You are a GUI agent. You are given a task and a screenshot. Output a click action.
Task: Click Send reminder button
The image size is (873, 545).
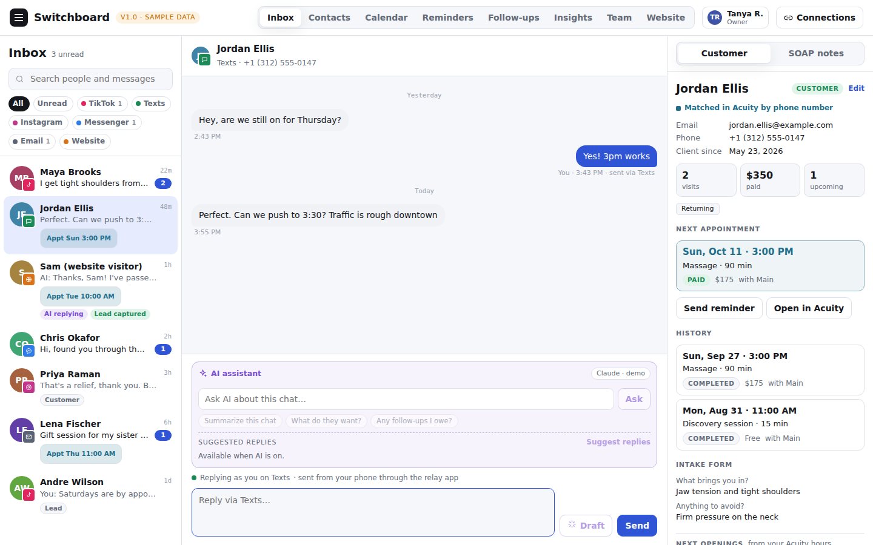tap(719, 308)
